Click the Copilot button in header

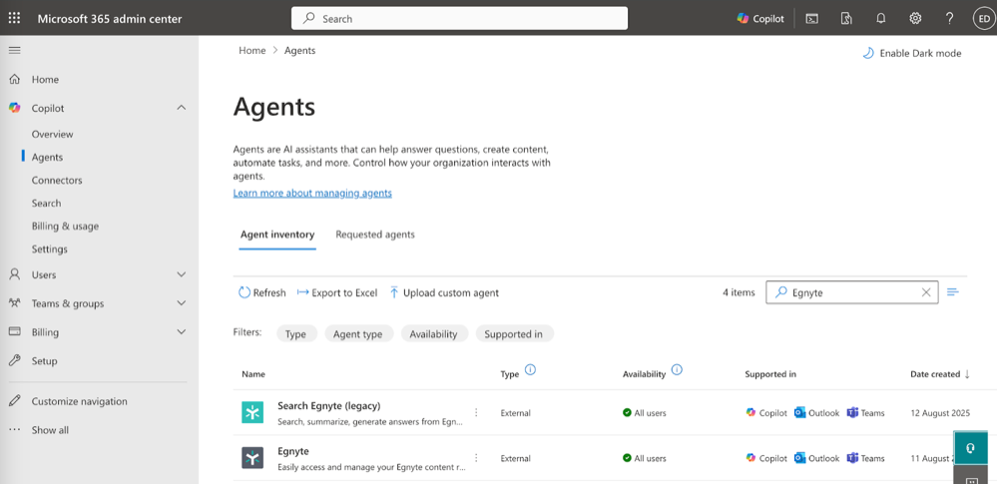[x=760, y=18]
